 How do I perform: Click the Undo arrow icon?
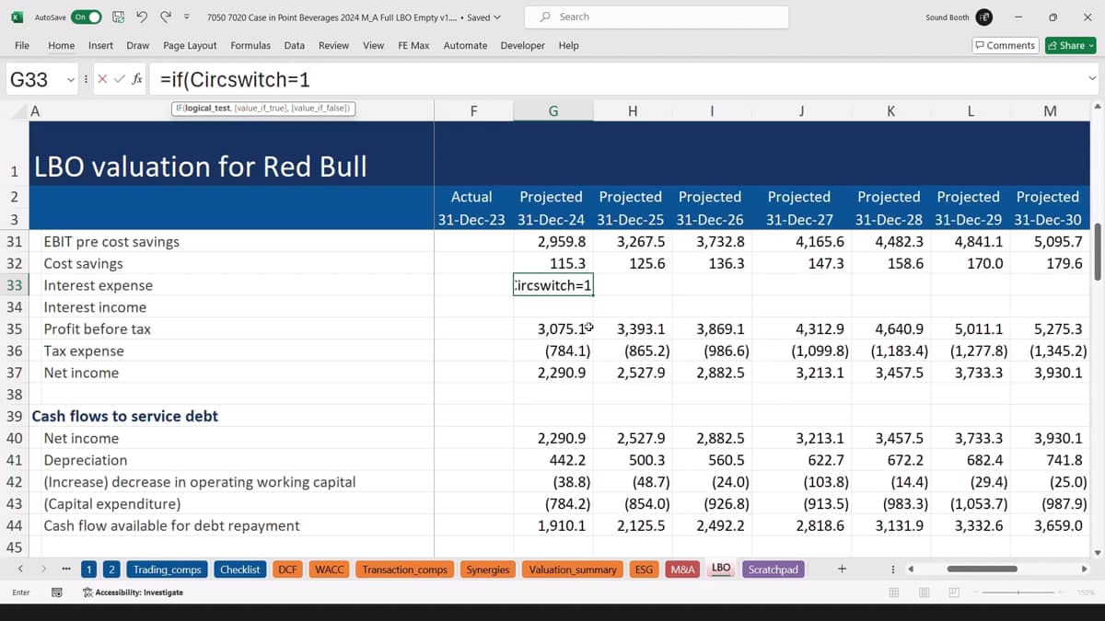pos(142,17)
